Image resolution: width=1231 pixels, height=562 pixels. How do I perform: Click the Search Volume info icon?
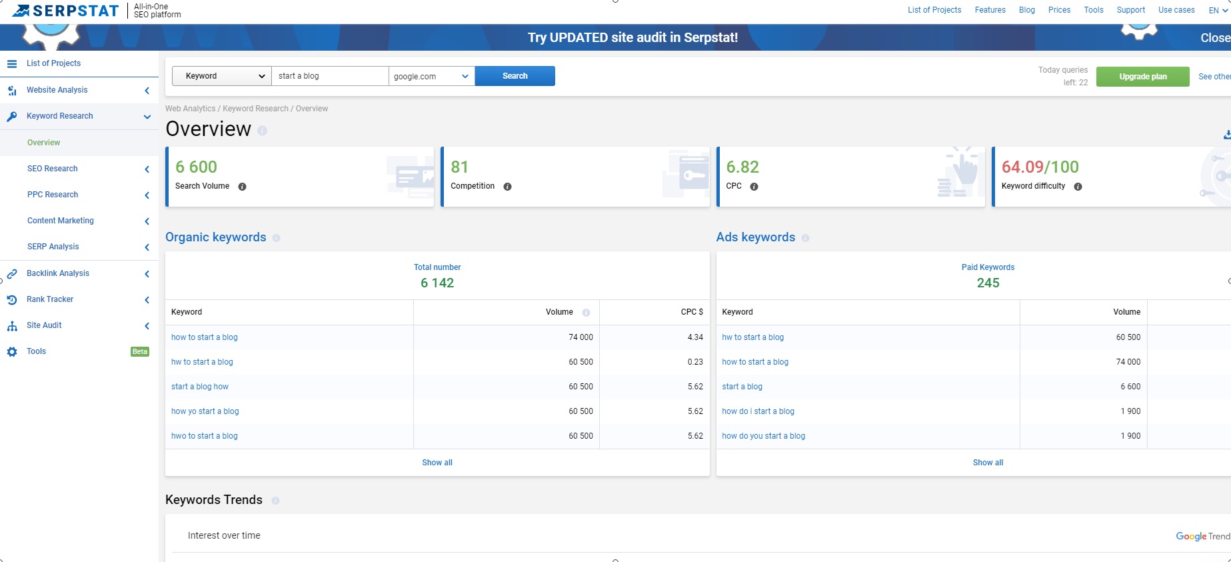242,187
